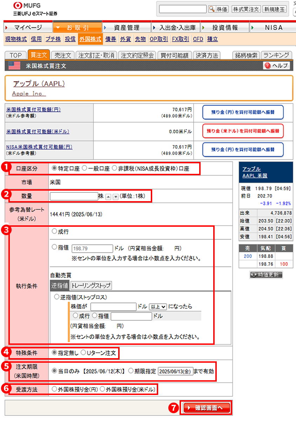Click the MUFG logo

[26, 6]
